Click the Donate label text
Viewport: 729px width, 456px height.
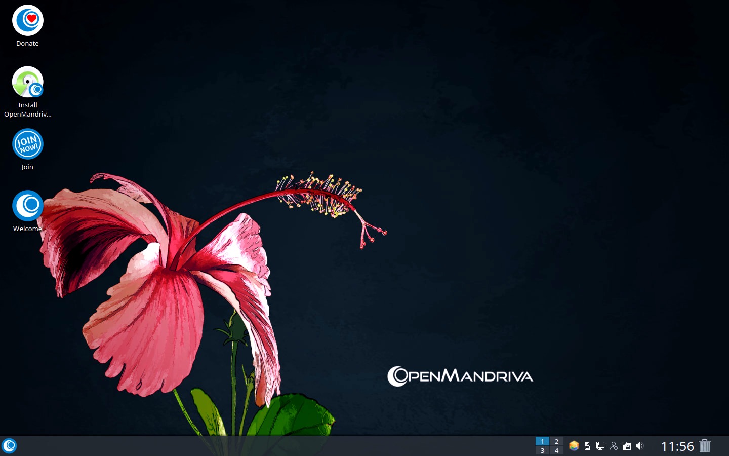[27, 44]
